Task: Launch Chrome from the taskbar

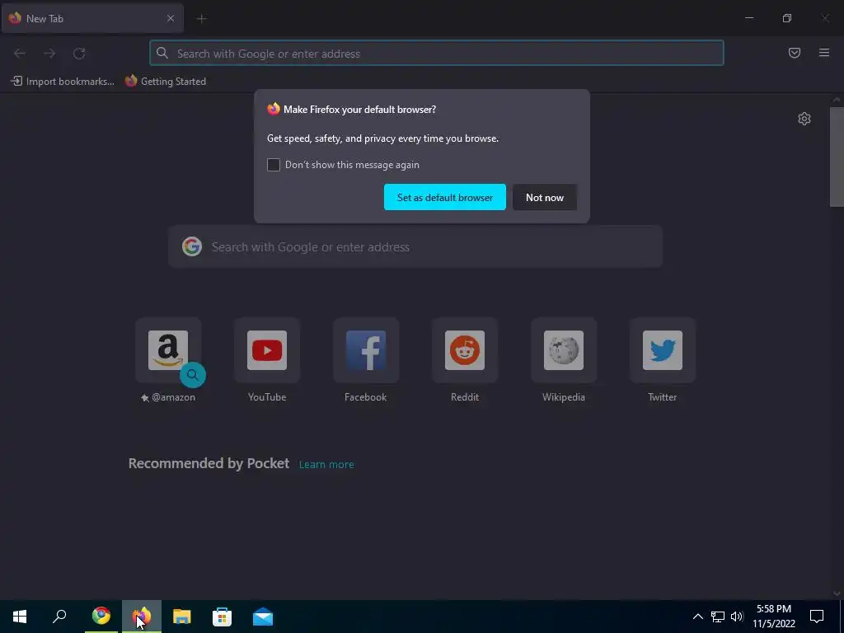Action: [101, 617]
